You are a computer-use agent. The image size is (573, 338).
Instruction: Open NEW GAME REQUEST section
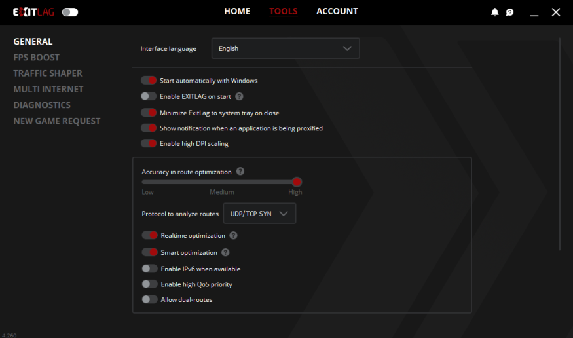coord(56,121)
